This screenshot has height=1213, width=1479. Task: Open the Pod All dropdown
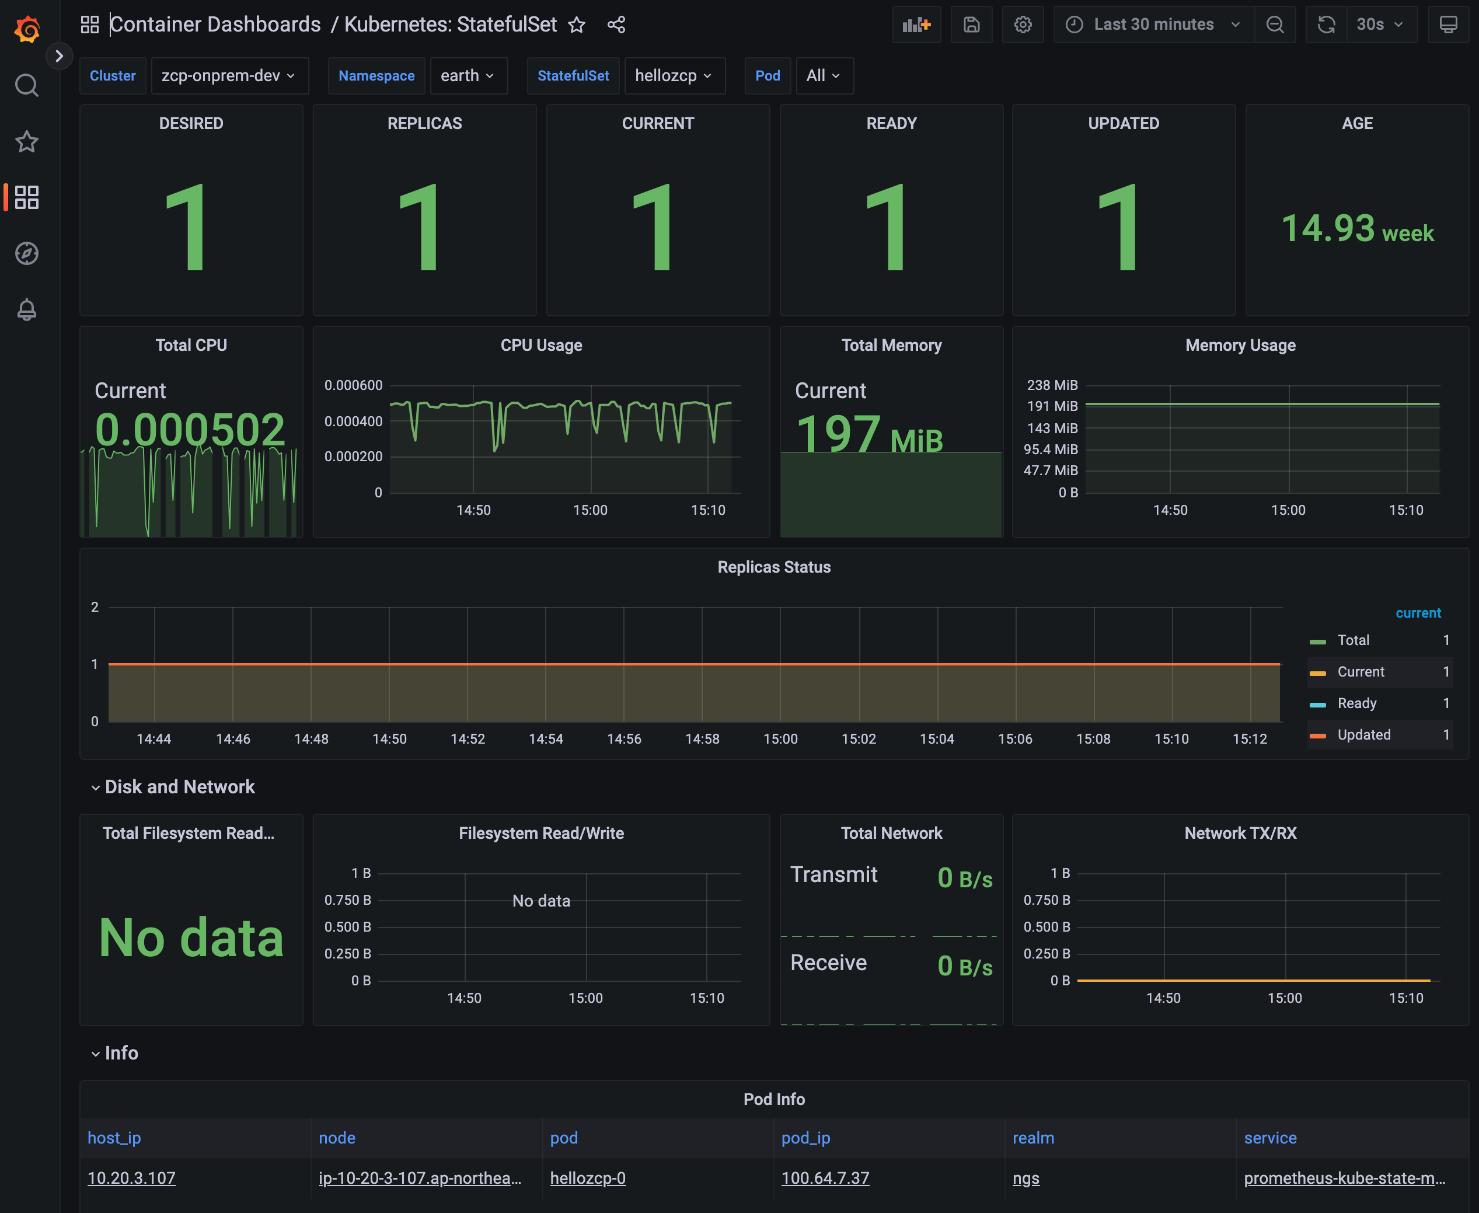point(824,75)
